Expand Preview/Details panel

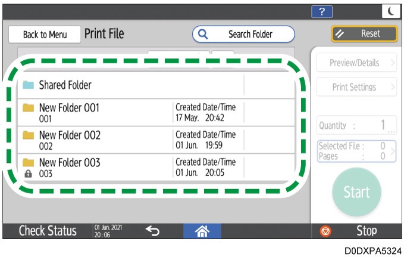click(356, 61)
